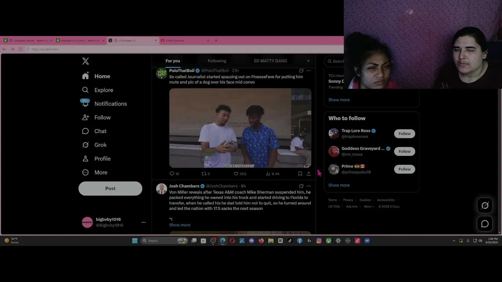Open Chat in the sidebar
This screenshot has width=502, height=282.
coord(94,131)
